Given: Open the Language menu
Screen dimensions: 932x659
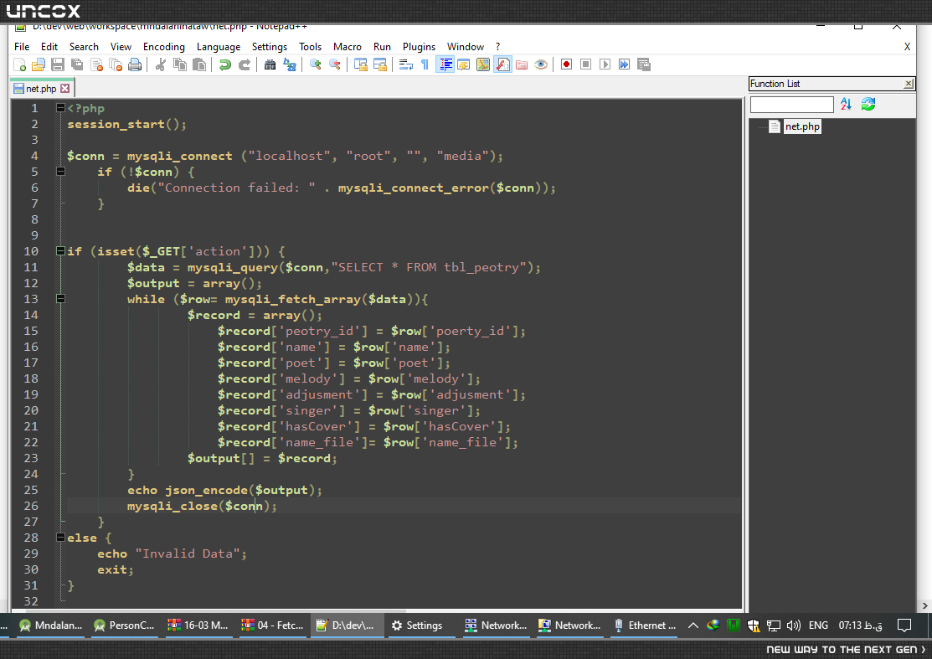Looking at the screenshot, I should click(x=219, y=47).
